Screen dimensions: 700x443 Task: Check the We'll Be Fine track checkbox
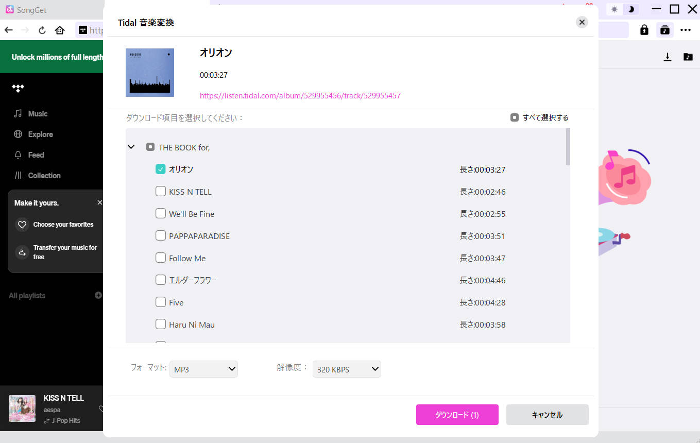click(160, 213)
